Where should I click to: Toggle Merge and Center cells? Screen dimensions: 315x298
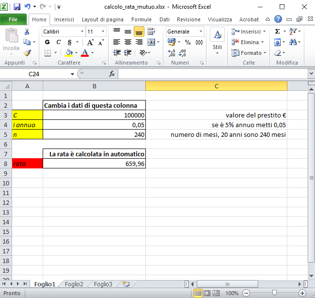pos(151,42)
